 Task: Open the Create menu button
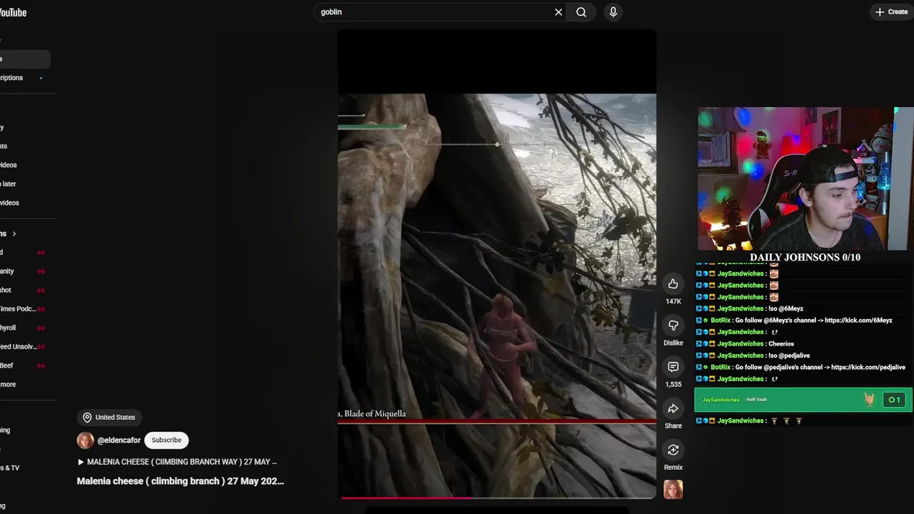[x=891, y=12]
